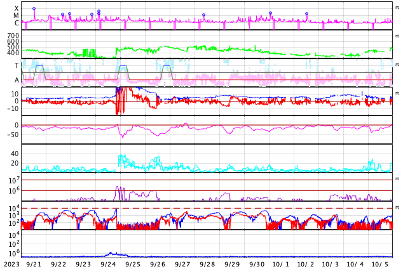The width and height of the screenshot is (403, 269).
Task: Select the 10/2 date label
Action: tap(306, 265)
